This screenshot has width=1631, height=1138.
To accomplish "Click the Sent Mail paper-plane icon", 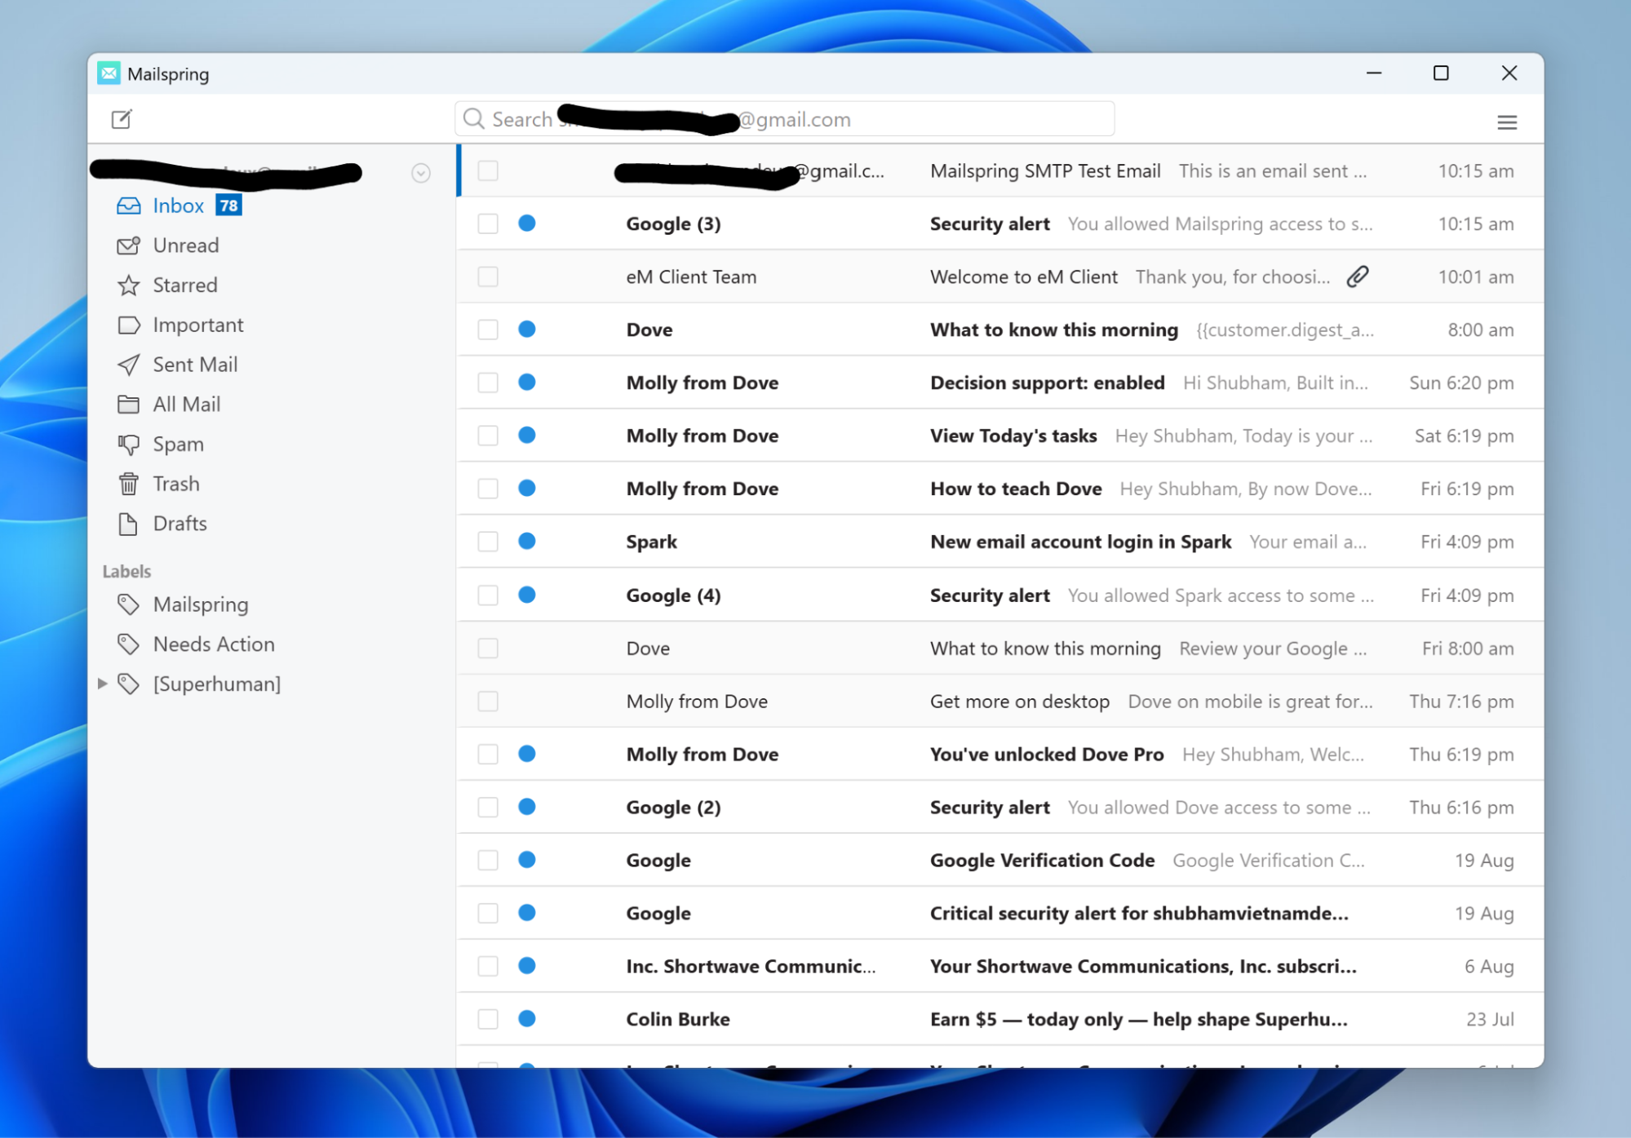I will pos(129,365).
